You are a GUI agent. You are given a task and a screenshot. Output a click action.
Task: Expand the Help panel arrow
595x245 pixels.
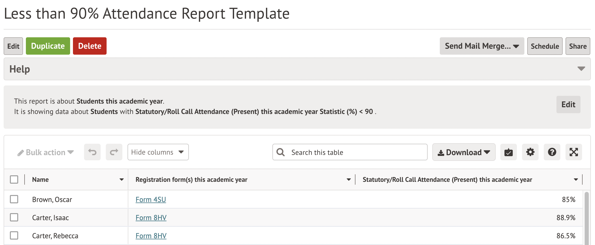click(581, 69)
